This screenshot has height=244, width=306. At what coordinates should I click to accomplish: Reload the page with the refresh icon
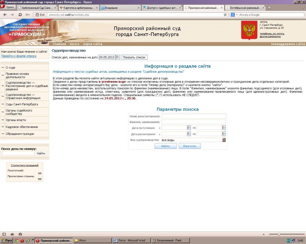click(20, 15)
